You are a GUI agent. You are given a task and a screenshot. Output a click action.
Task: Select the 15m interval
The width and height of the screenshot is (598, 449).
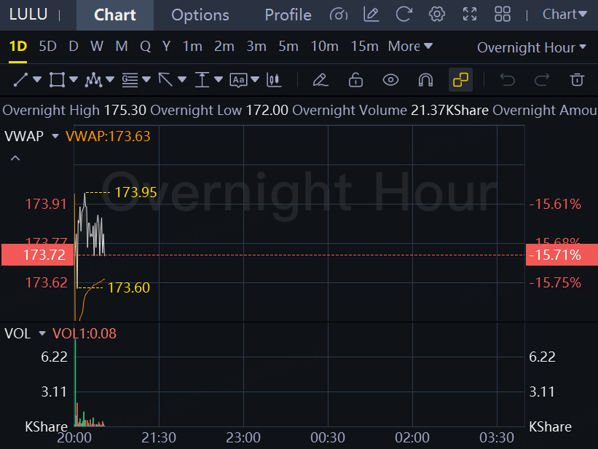(x=365, y=46)
